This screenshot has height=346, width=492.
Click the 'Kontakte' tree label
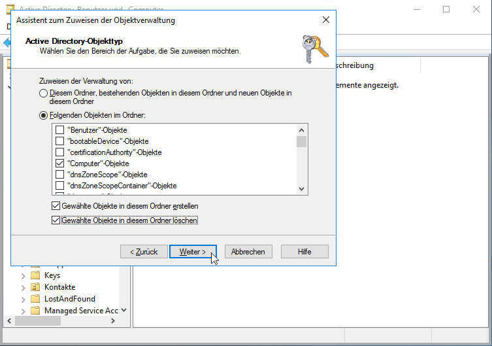pos(59,287)
